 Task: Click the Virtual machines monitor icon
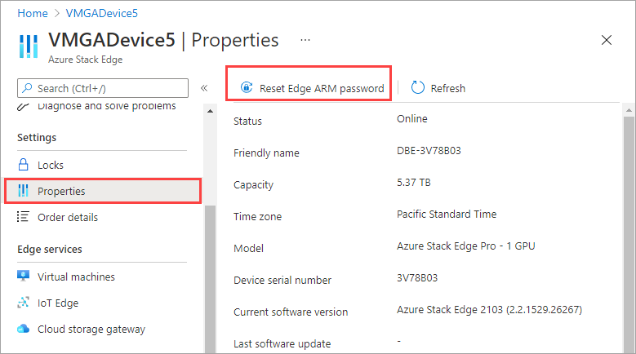click(24, 277)
